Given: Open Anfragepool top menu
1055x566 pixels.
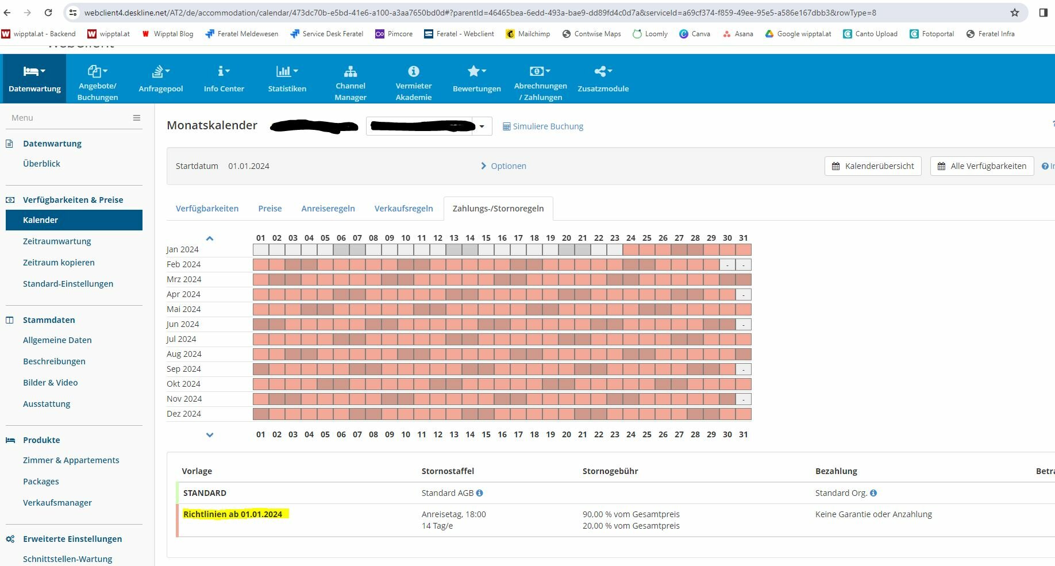Looking at the screenshot, I should [x=161, y=79].
